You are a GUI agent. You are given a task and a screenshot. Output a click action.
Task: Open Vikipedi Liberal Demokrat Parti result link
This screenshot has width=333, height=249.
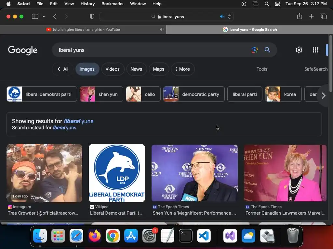tap(116, 213)
